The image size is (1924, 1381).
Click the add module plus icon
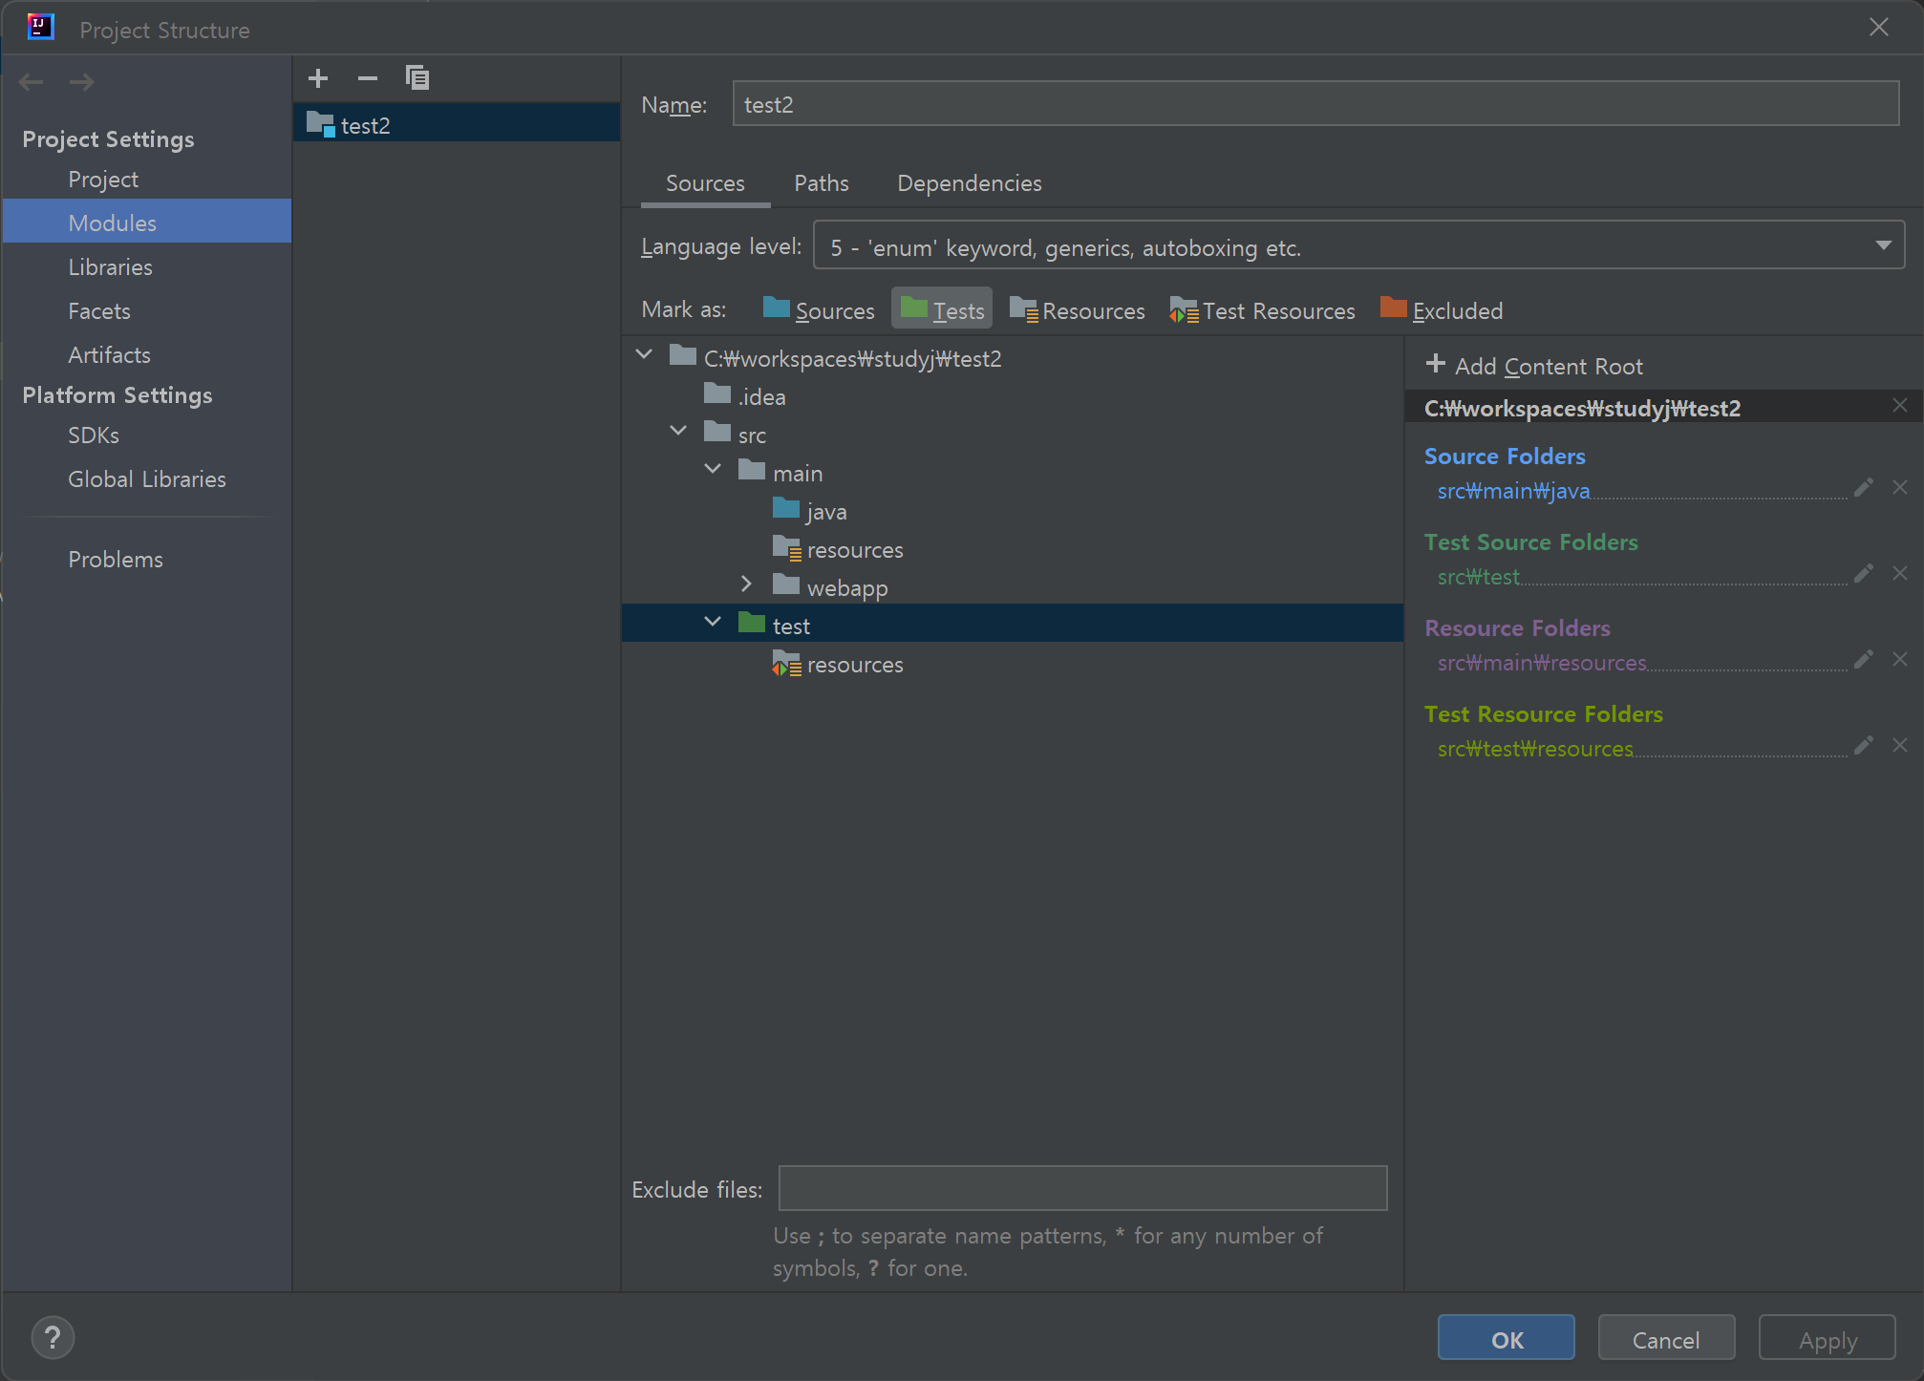318,78
